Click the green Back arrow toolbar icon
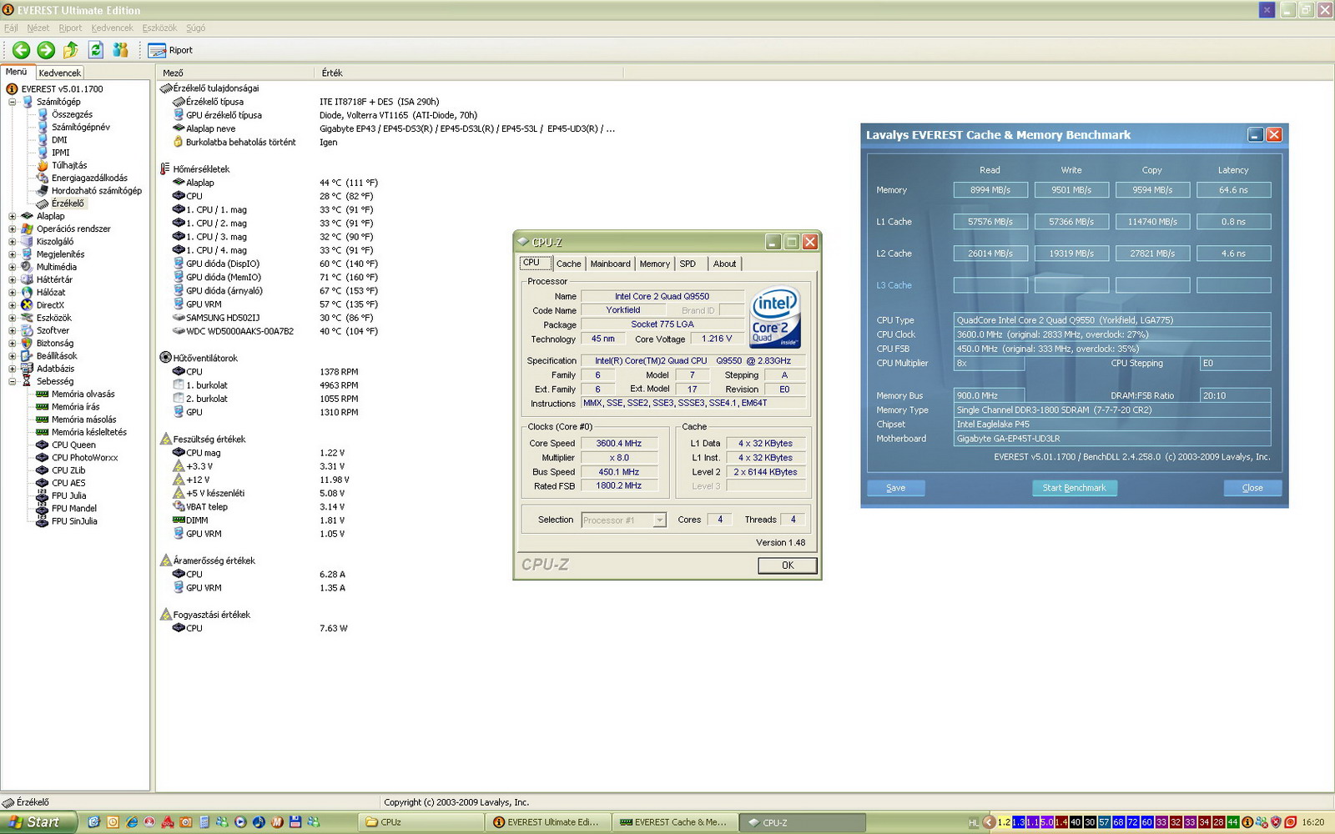This screenshot has height=834, width=1335. point(21,50)
